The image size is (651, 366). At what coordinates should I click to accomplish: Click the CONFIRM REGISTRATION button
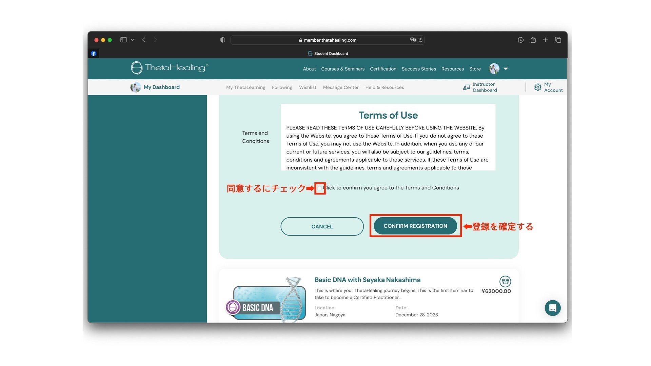point(415,226)
